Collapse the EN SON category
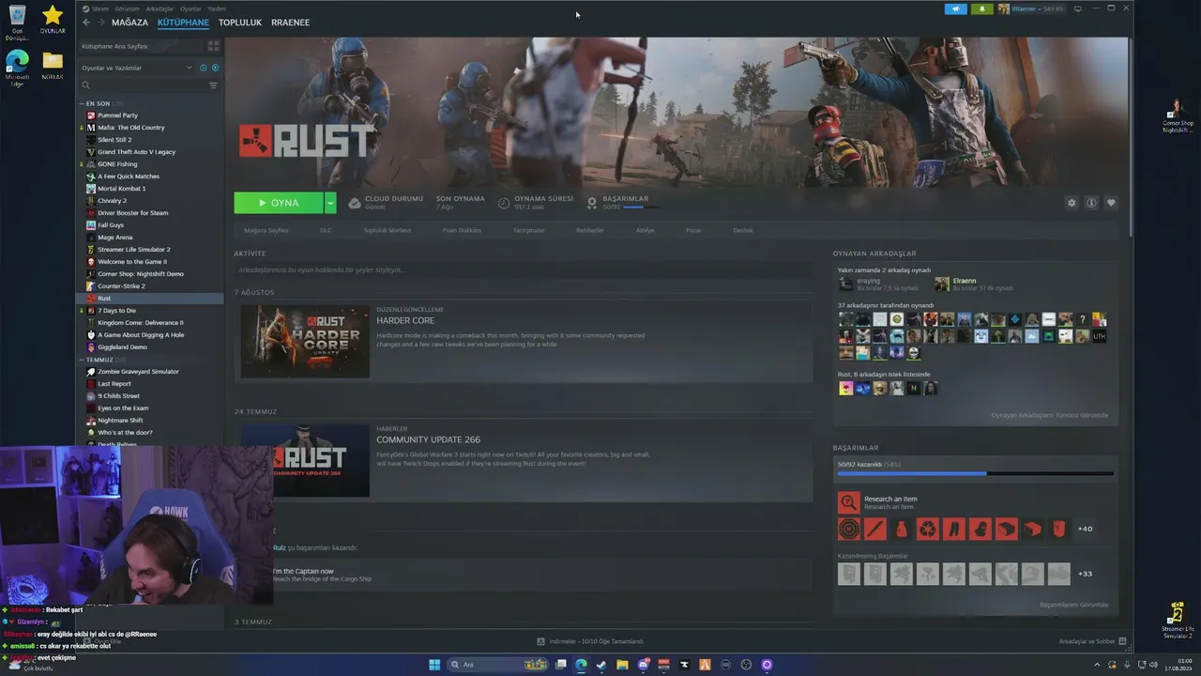Image resolution: width=1201 pixels, height=676 pixels. 82,103
